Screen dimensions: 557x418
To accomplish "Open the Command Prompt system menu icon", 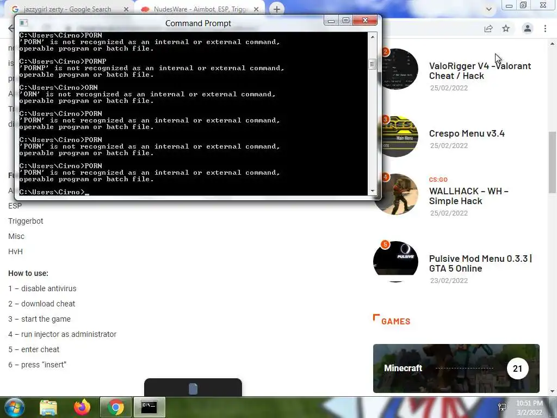I will pos(24,23).
